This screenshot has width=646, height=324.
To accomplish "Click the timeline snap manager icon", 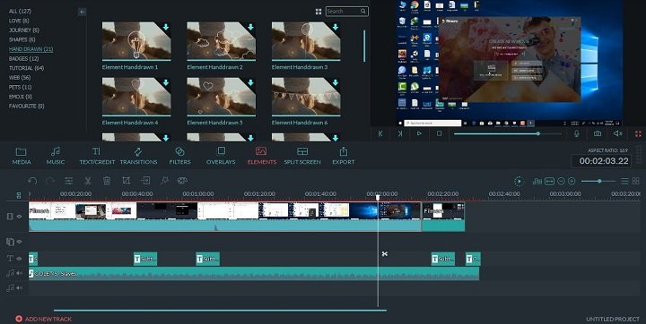I will click(x=19, y=195).
